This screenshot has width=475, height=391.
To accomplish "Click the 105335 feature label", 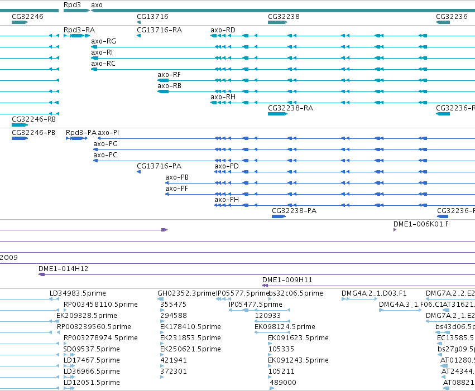I will 281,350.
